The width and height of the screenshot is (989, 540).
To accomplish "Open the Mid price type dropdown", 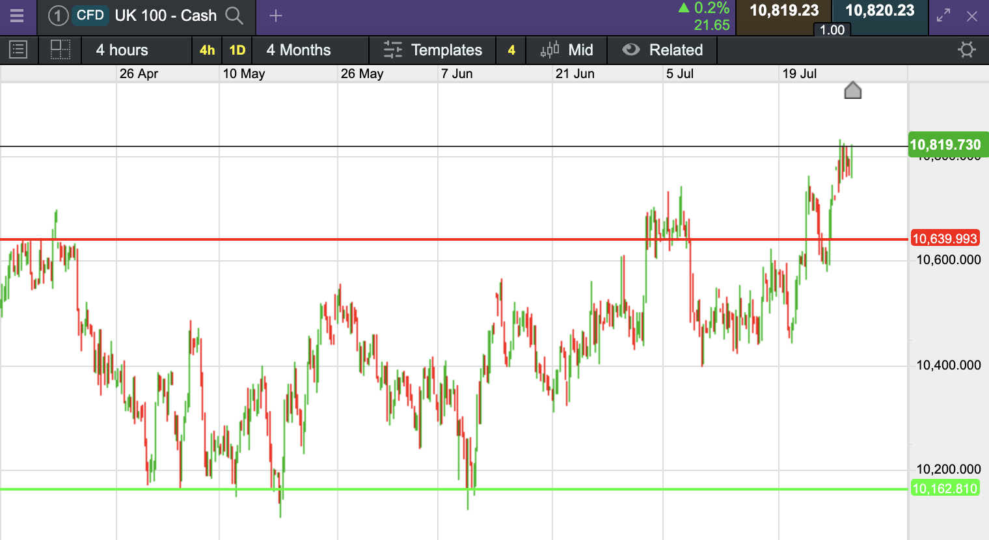I will [567, 50].
